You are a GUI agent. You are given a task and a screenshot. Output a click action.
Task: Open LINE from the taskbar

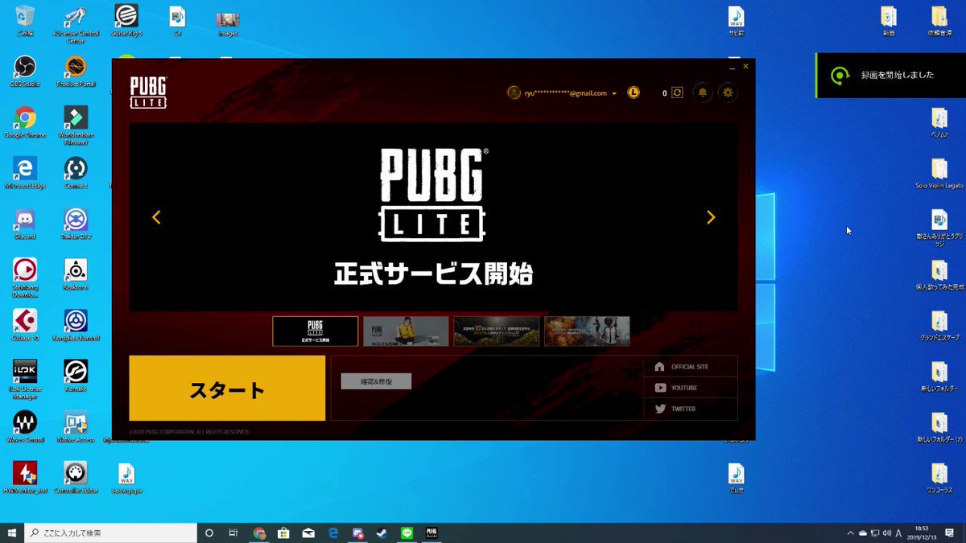click(x=407, y=533)
